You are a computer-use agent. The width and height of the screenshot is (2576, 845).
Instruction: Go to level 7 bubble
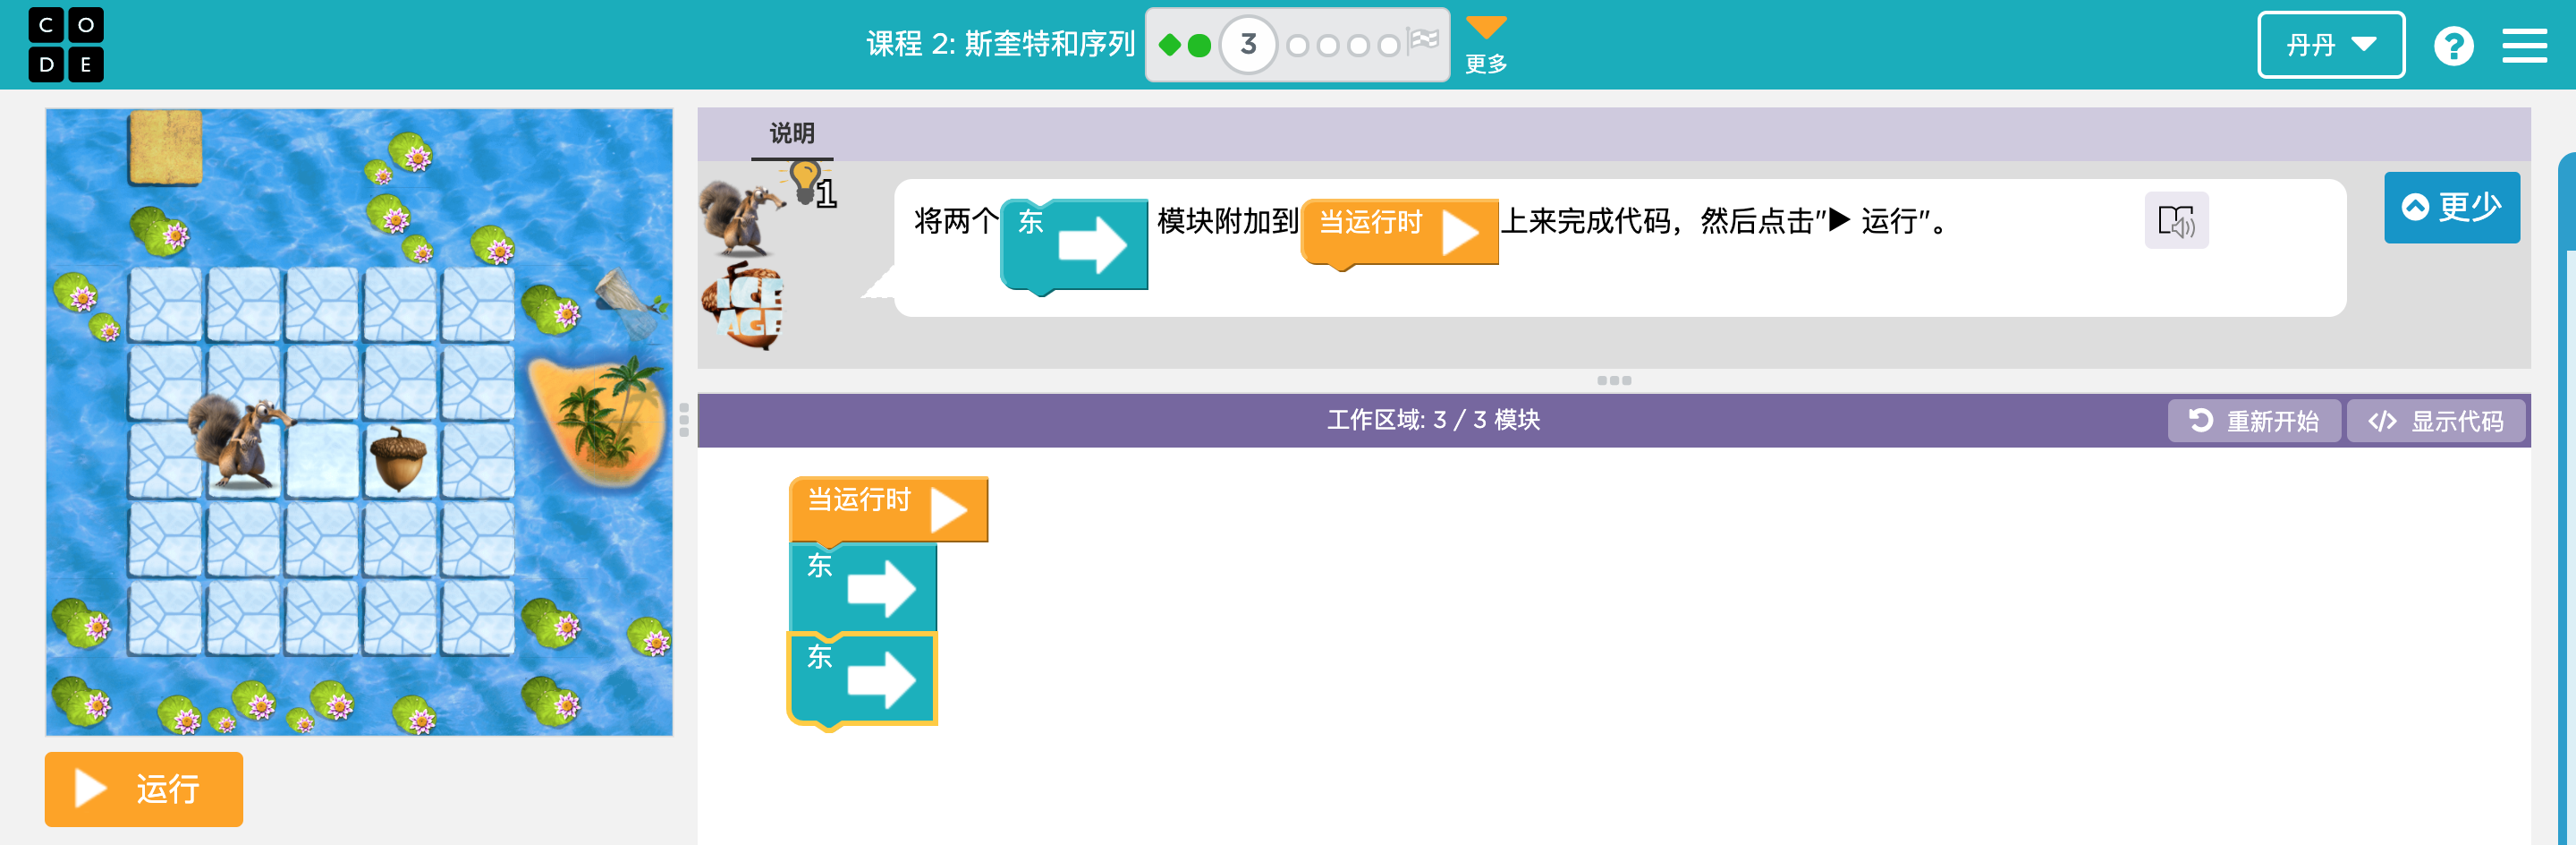(x=1389, y=46)
